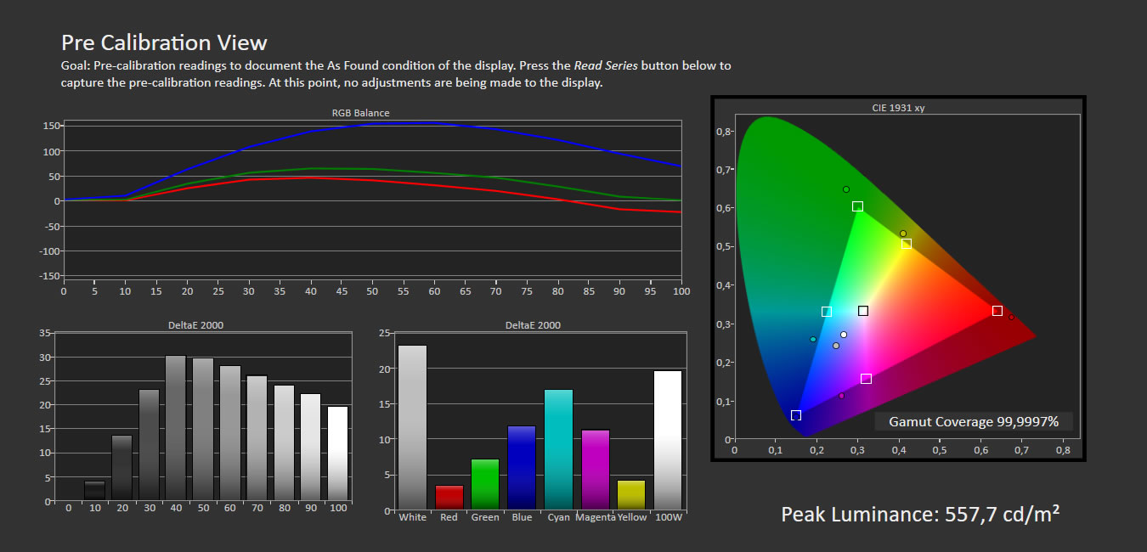Click the blue primary target square in the CIE chart

click(x=796, y=415)
